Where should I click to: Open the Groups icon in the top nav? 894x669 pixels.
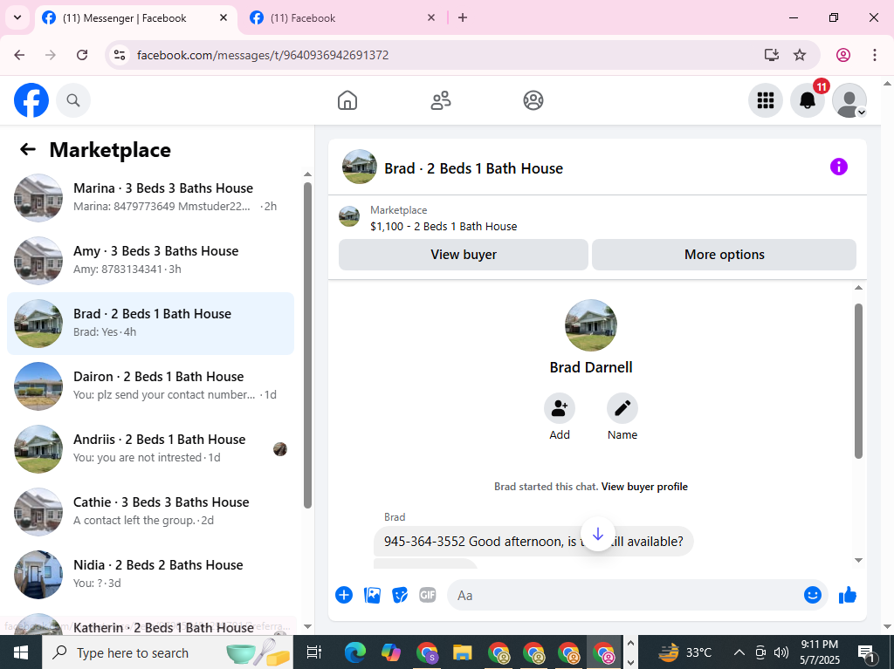[x=533, y=101]
